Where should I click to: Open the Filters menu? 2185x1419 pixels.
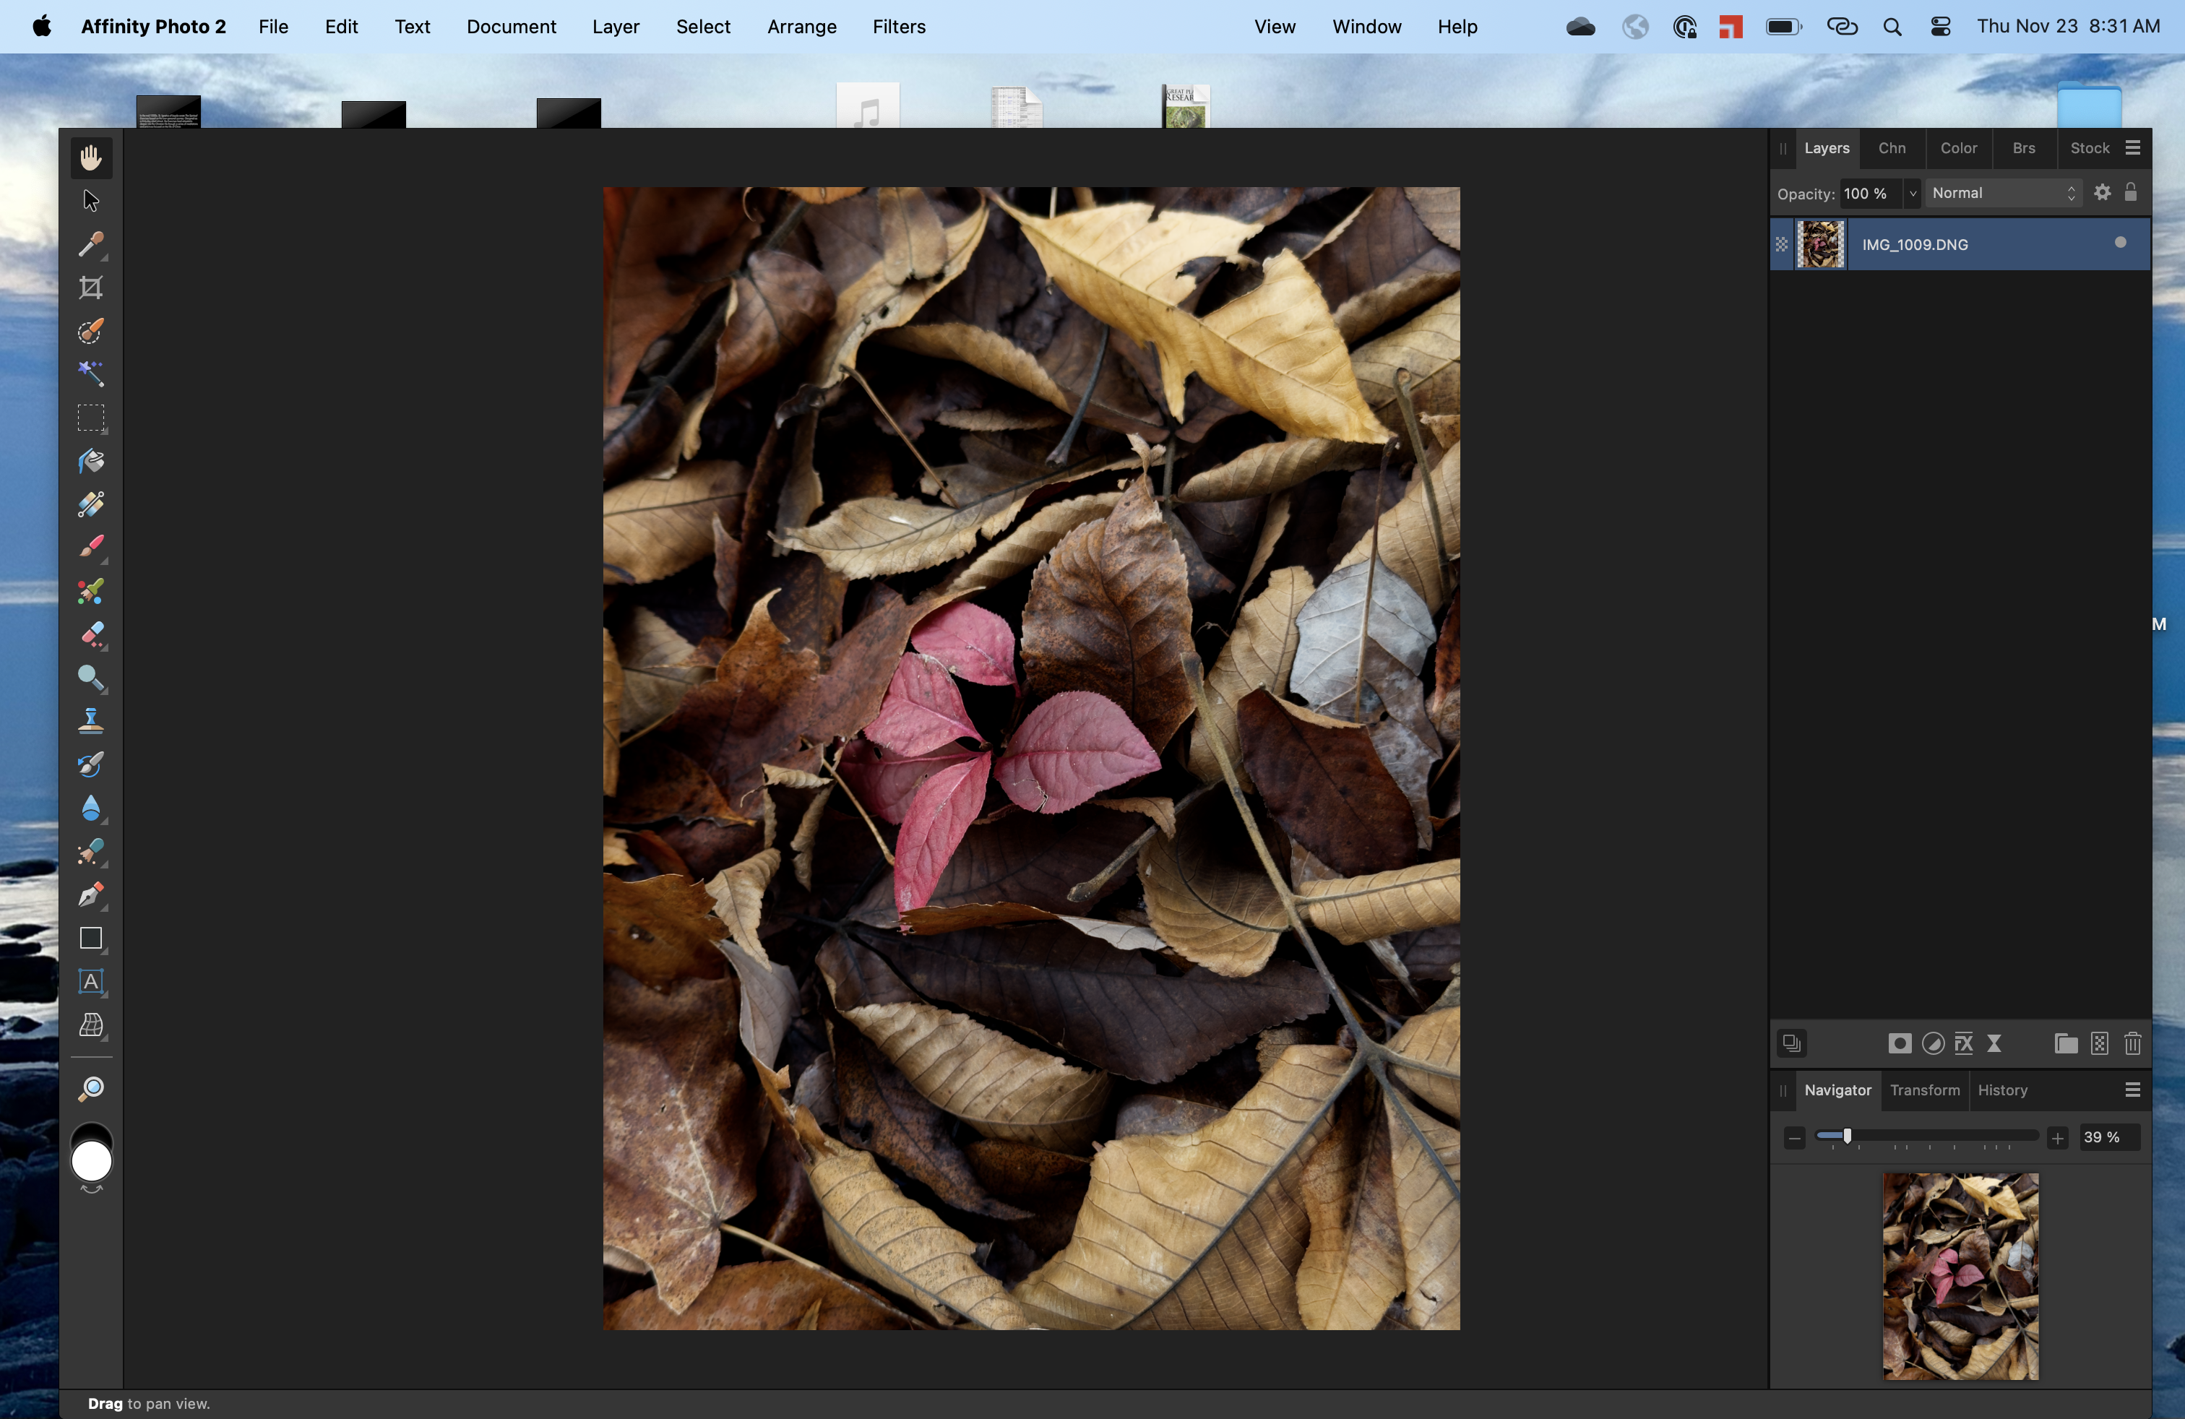click(898, 27)
